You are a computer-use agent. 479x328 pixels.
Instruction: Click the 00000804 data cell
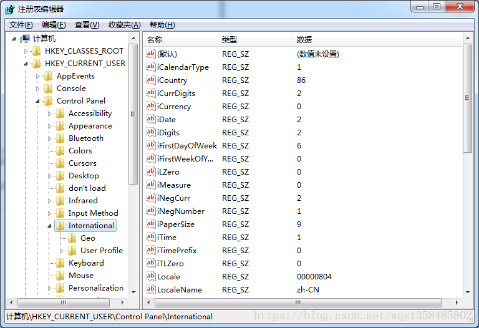[314, 277]
